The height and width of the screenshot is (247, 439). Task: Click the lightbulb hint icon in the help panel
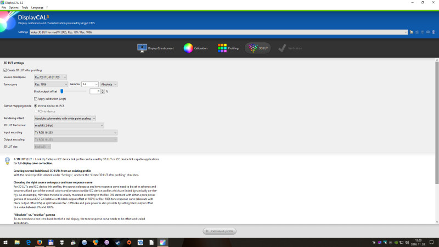point(7,161)
